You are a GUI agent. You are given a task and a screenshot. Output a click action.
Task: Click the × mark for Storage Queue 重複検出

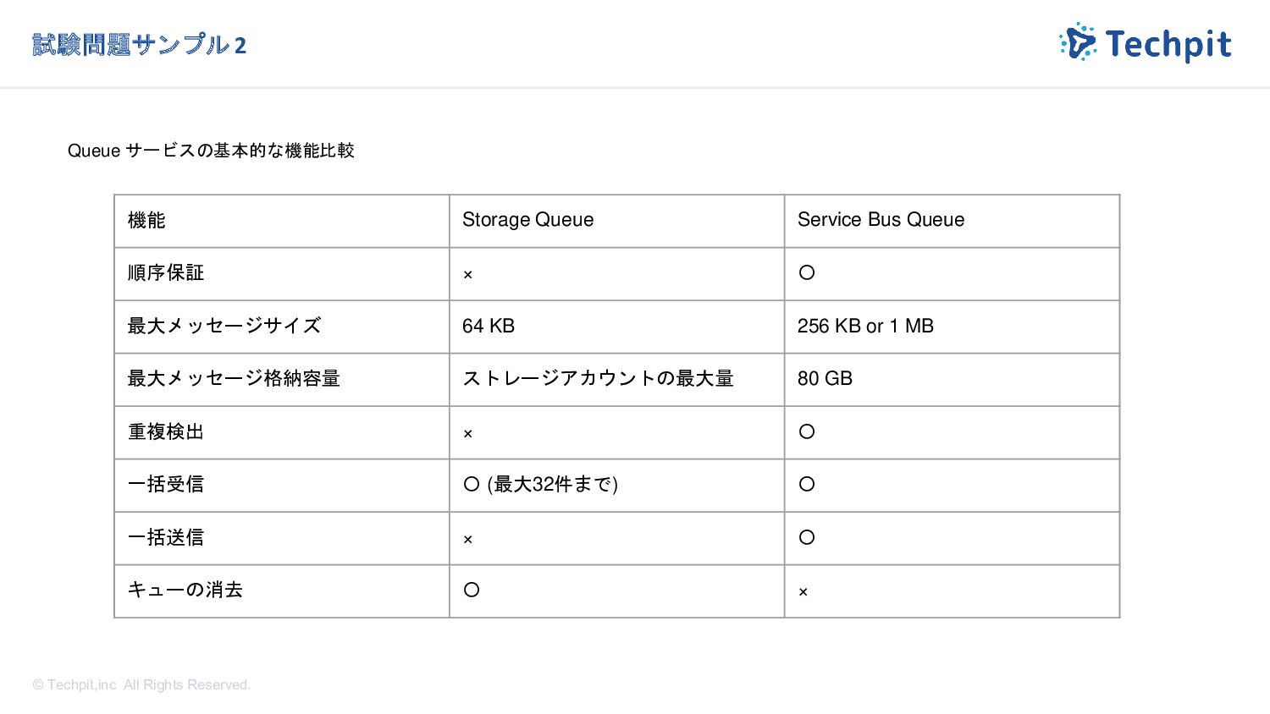tap(467, 434)
